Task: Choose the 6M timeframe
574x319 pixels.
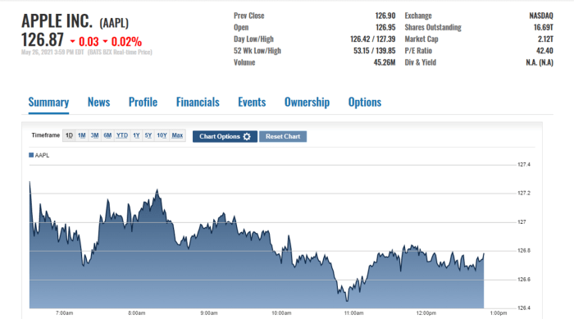Action: point(107,135)
